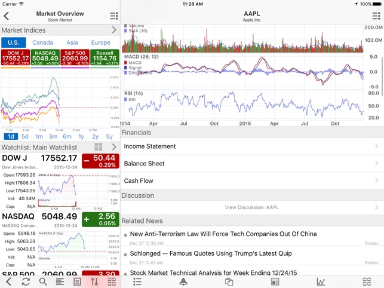Image resolution: width=384 pixels, height=288 pixels.
Task: Tap back arrow in bottom left toolbar
Action: pyautogui.click(x=8, y=281)
